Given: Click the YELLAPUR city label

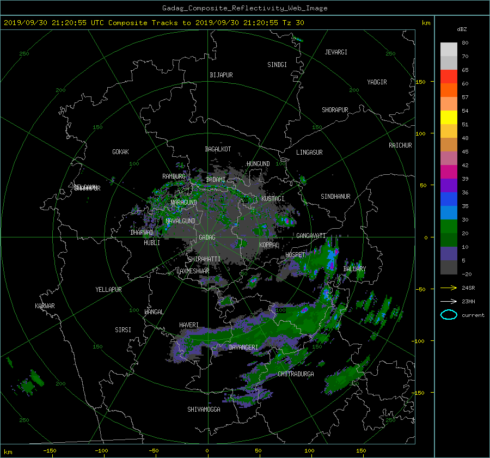Looking at the screenshot, I should pyautogui.click(x=108, y=290).
